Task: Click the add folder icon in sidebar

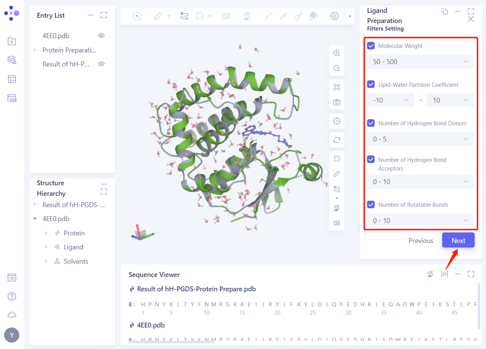Action: click(x=12, y=42)
